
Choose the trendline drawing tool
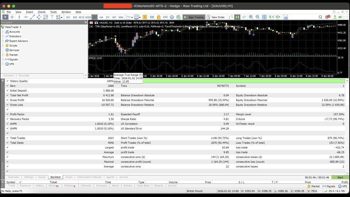32,17
